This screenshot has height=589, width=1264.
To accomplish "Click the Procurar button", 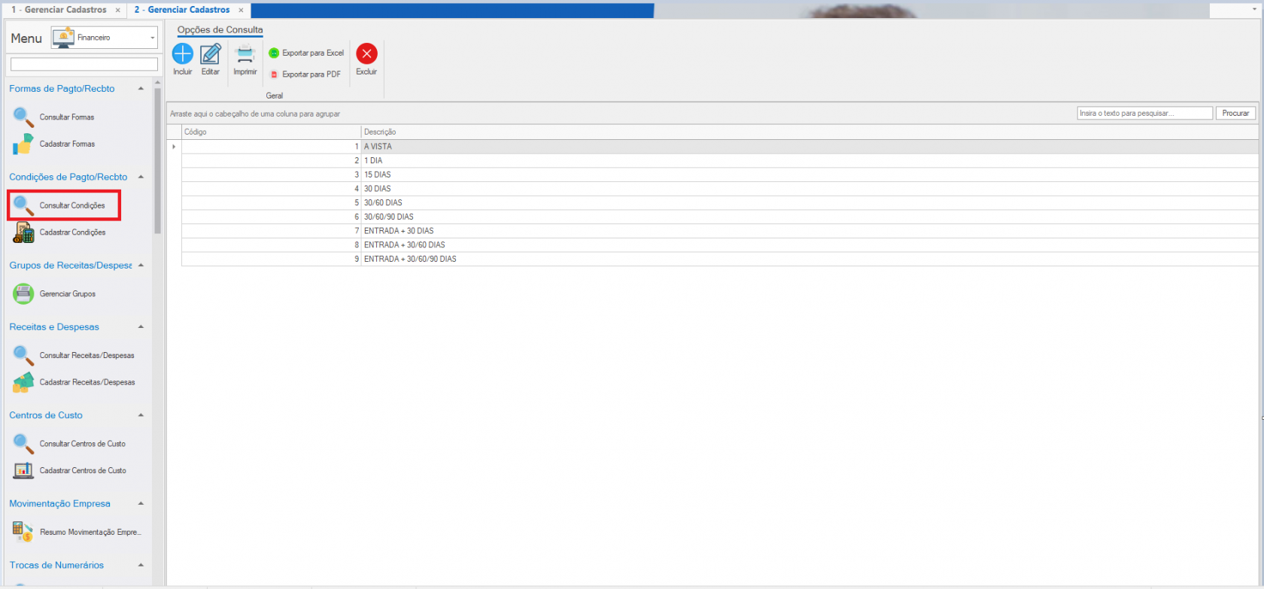I will 1235,113.
